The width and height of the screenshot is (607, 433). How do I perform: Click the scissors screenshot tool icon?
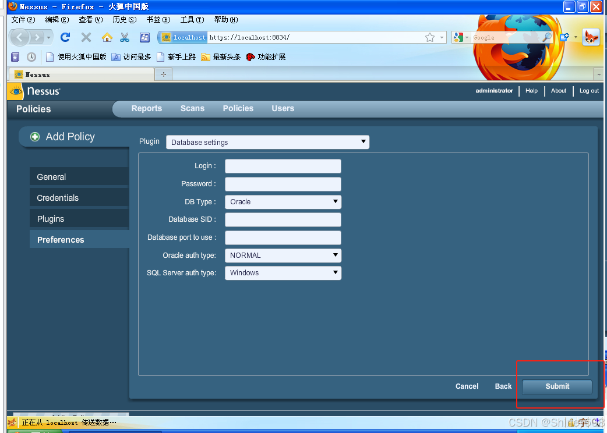pos(124,37)
